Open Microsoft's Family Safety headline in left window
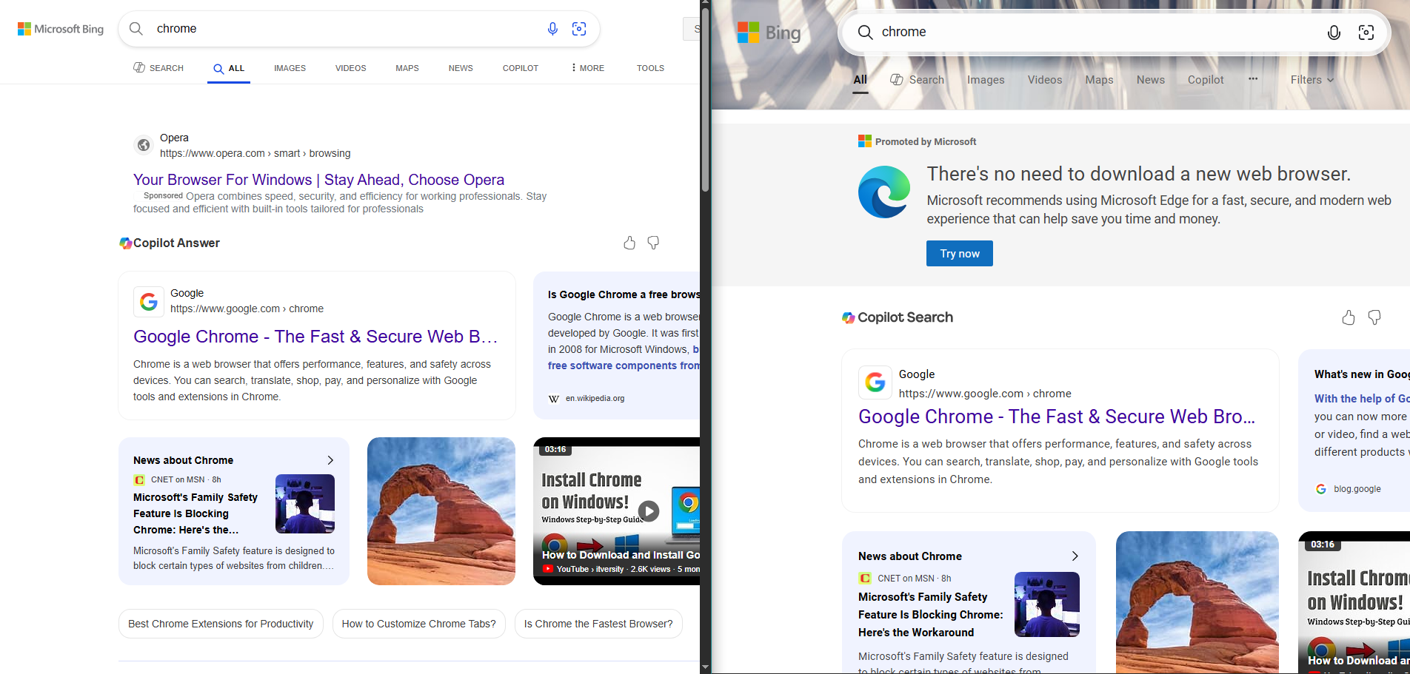The image size is (1410, 674). (x=196, y=513)
